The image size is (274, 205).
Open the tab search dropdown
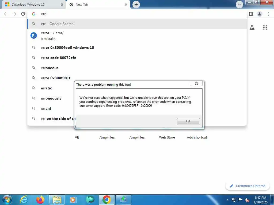click(x=239, y=5)
